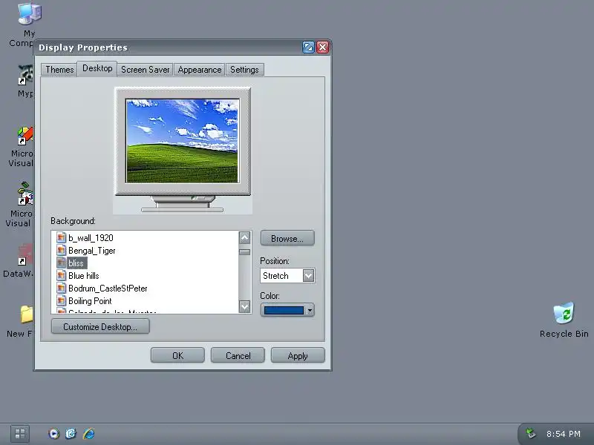Click the background list scrollbar thumb
The image size is (594, 445).
coord(245,251)
